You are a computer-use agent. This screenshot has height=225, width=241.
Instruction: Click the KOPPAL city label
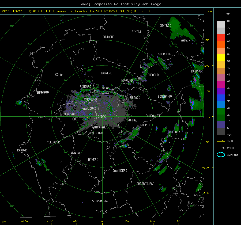[132, 120]
